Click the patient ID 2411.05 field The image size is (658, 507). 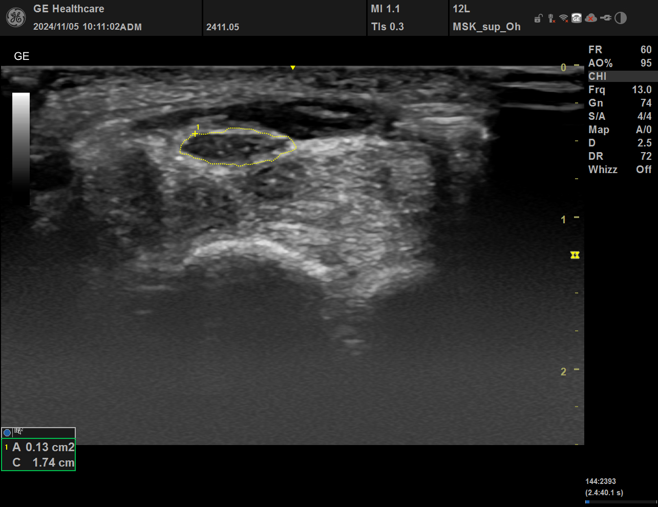coord(223,27)
